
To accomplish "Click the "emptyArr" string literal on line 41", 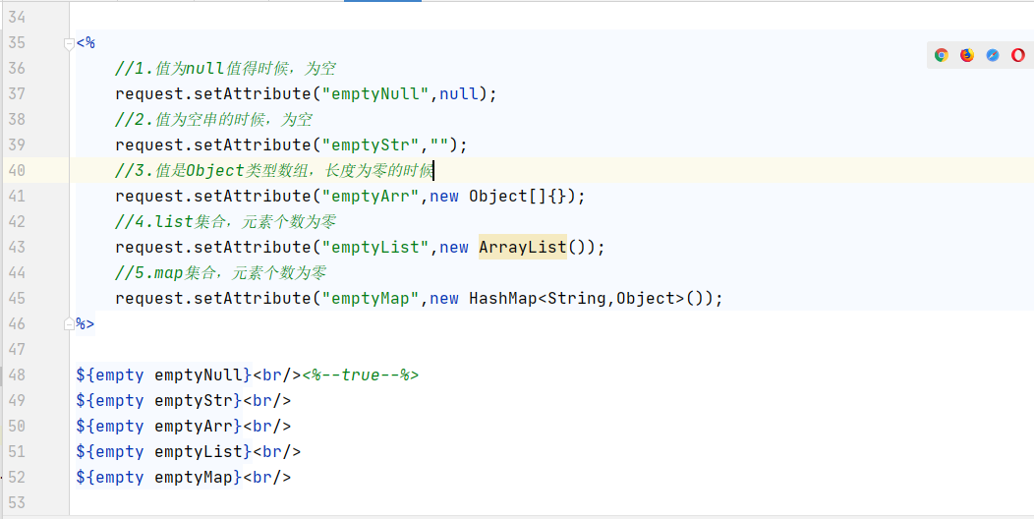I will coord(371,196).
